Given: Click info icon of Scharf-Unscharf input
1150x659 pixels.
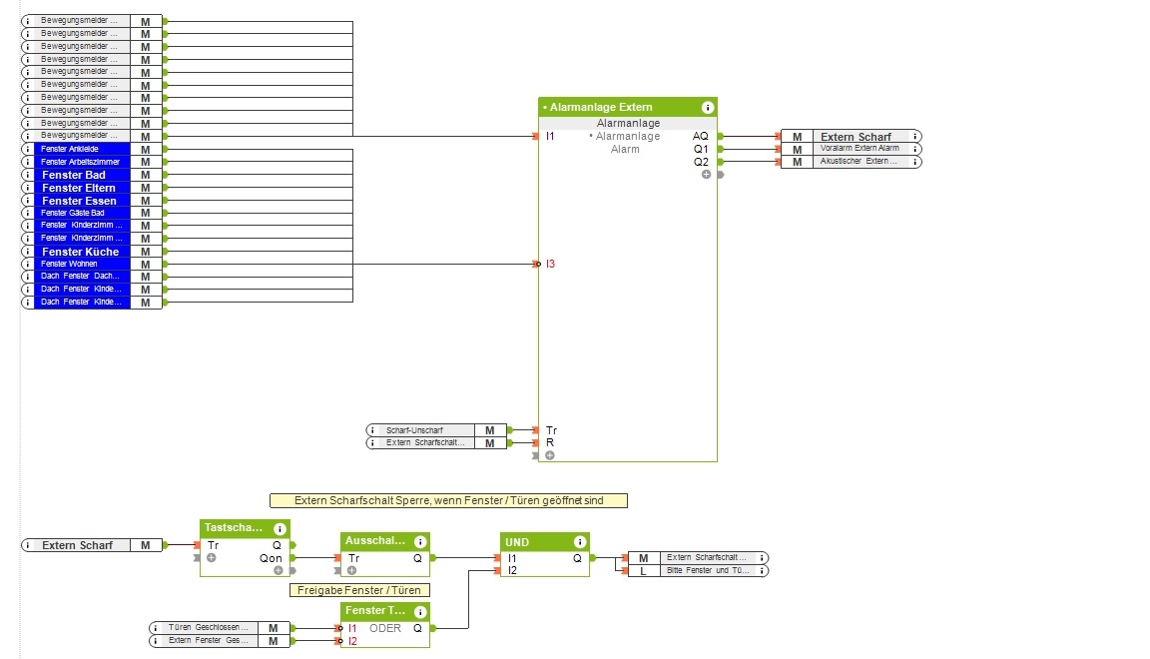Looking at the screenshot, I should point(372,430).
